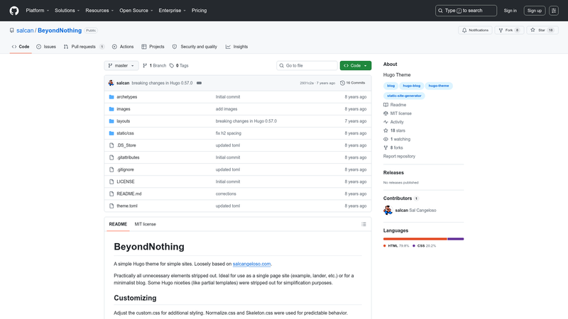Click the salcangeloso.com link in README
The height and width of the screenshot is (319, 568).
[x=251, y=264]
